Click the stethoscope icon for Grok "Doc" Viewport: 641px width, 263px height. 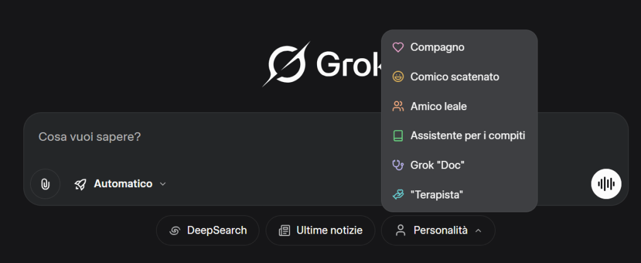coord(397,165)
